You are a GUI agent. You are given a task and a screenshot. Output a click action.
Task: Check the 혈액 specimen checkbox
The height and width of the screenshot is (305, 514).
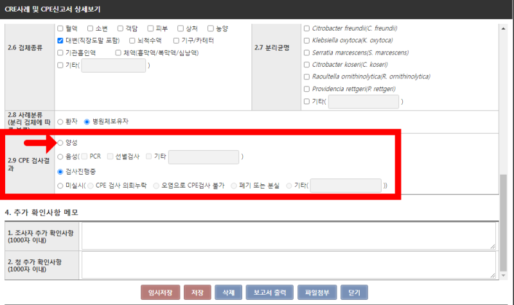[x=60, y=28]
